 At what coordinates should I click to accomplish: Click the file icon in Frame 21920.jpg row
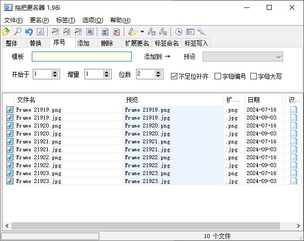tap(294, 133)
